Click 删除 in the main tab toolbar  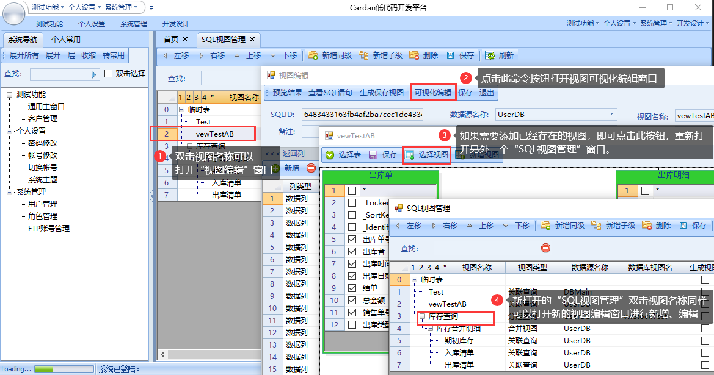pyautogui.click(x=424, y=55)
